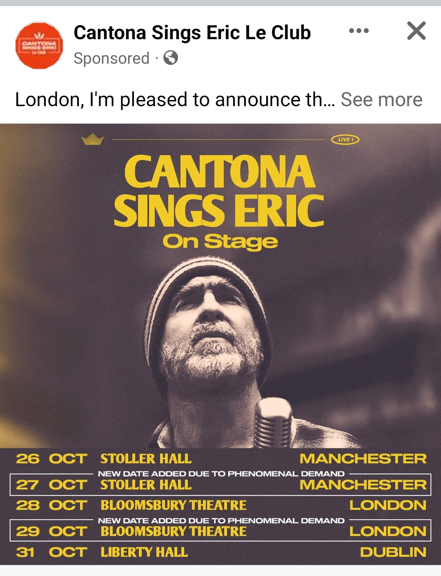Viewport: 441px width, 576px height.
Task: Open Cantona Sings Eric profile picture
Action: [x=39, y=45]
